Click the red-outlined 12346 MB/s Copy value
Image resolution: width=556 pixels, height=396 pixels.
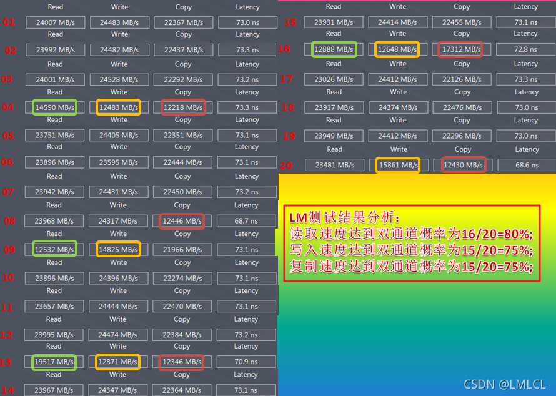[x=182, y=362]
